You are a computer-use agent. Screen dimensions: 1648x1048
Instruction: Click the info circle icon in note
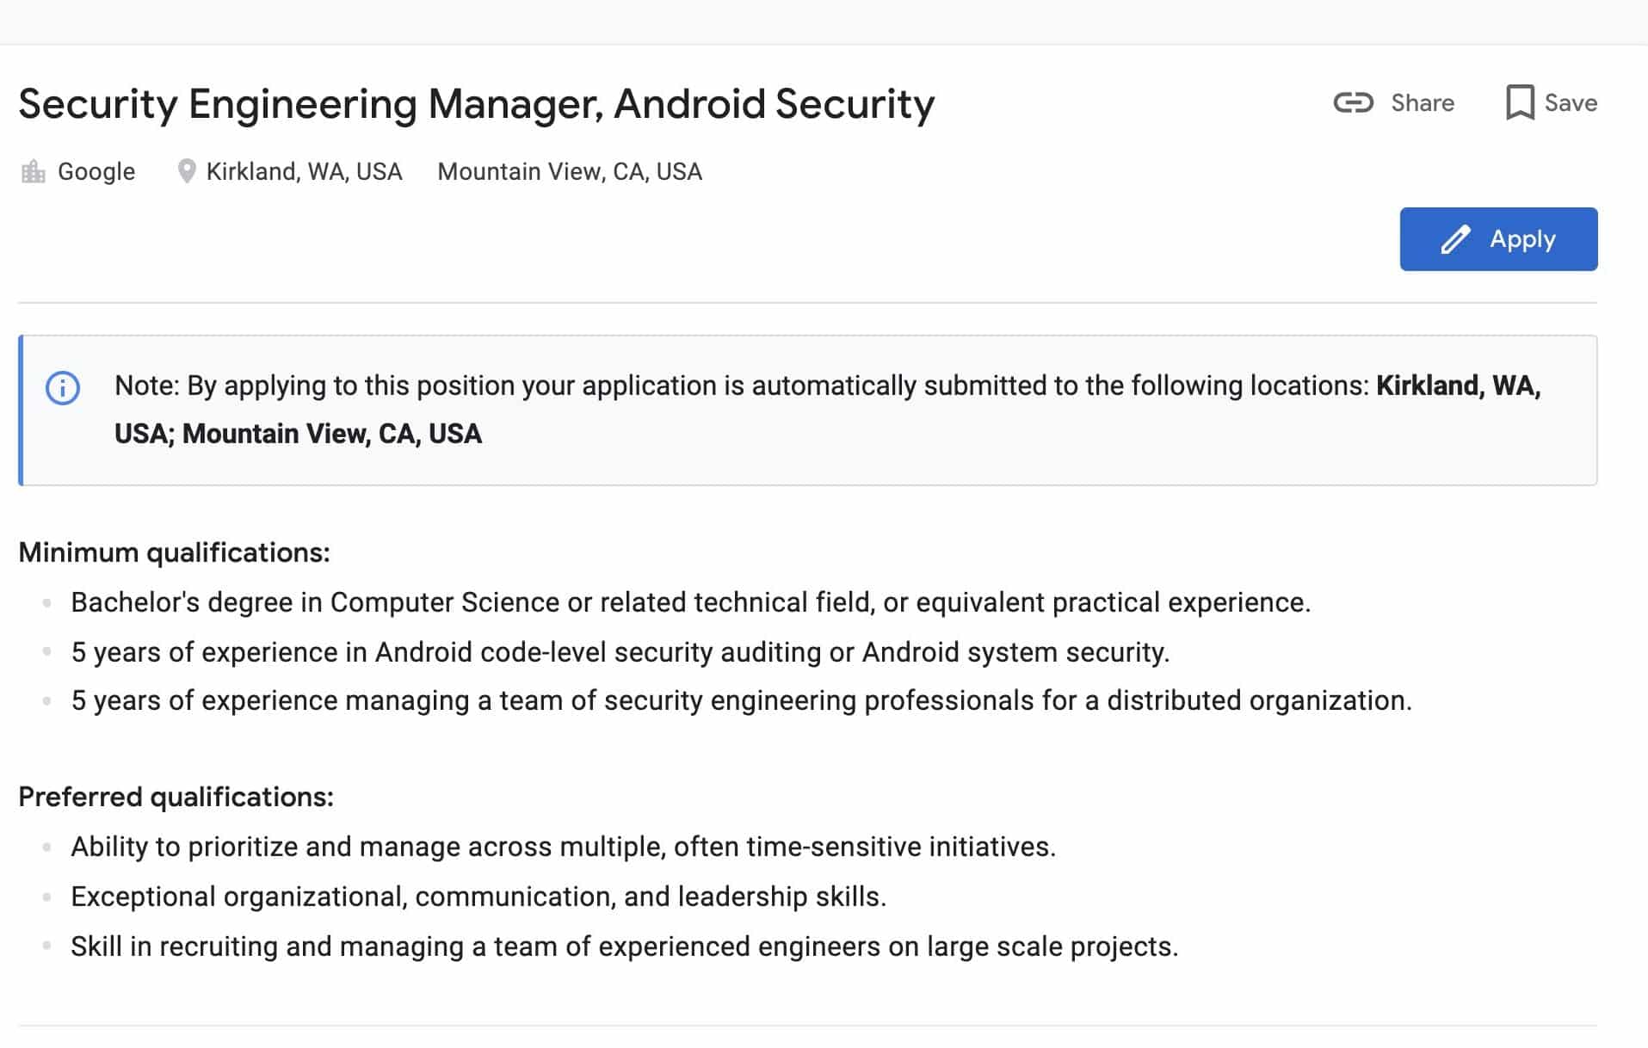tap(63, 388)
